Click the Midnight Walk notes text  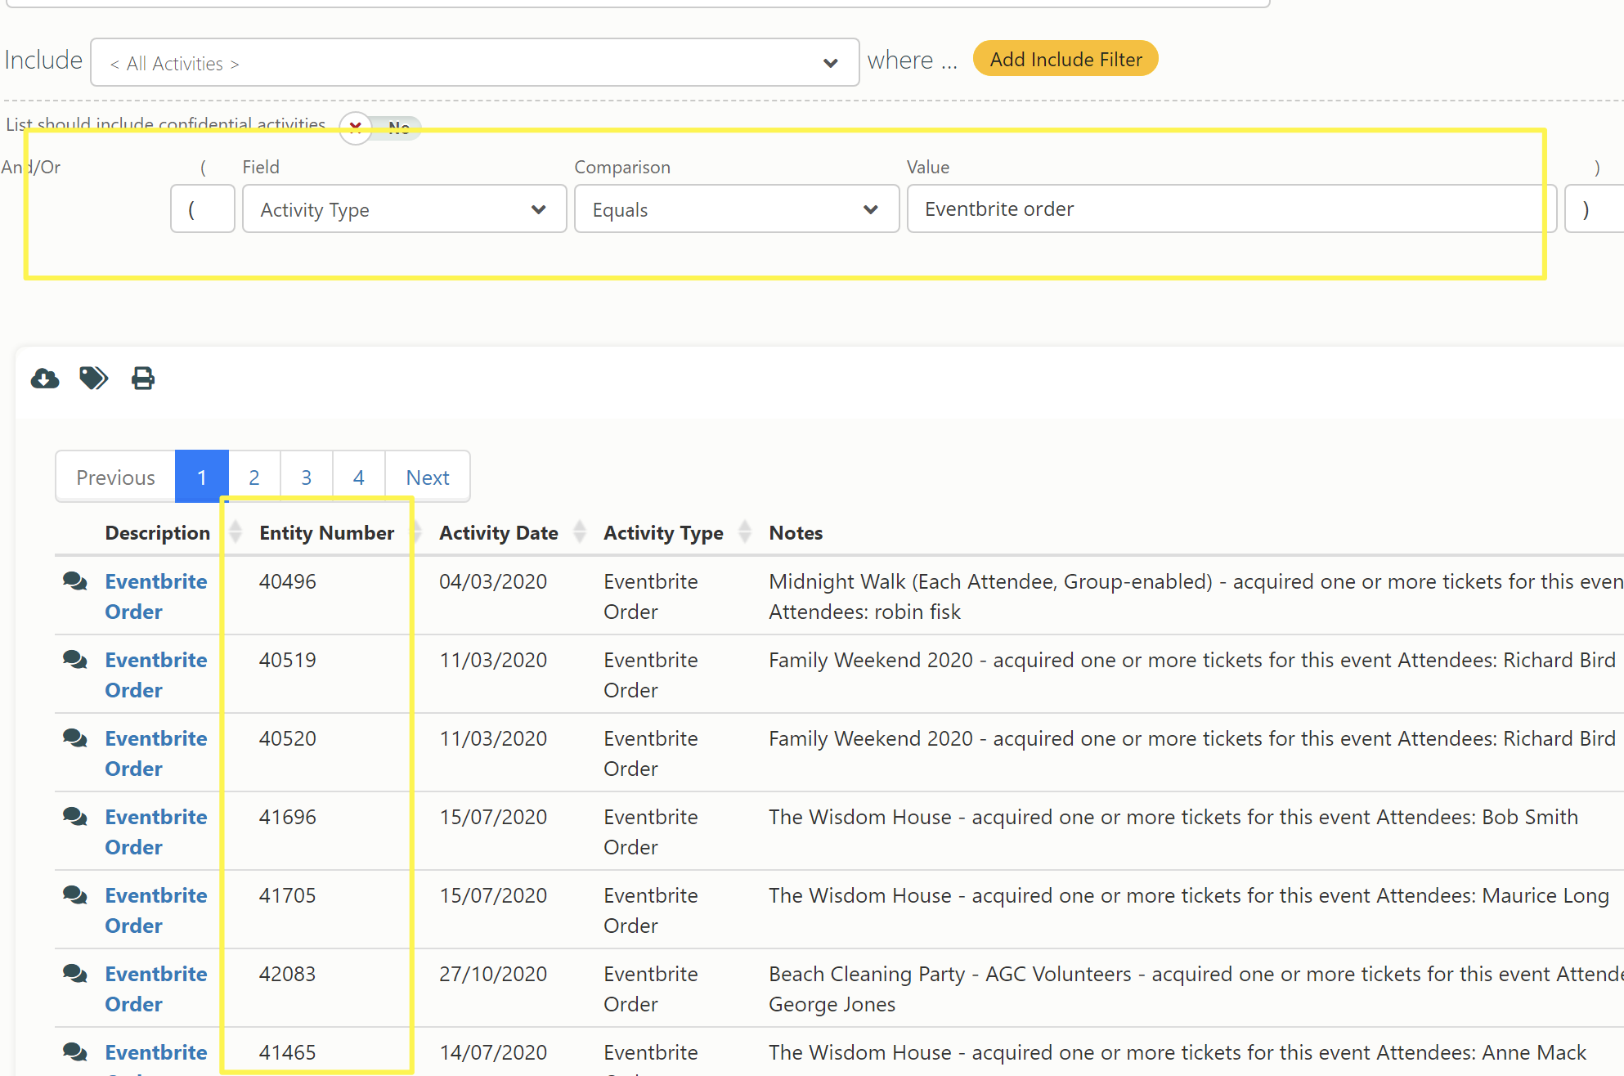(1196, 596)
